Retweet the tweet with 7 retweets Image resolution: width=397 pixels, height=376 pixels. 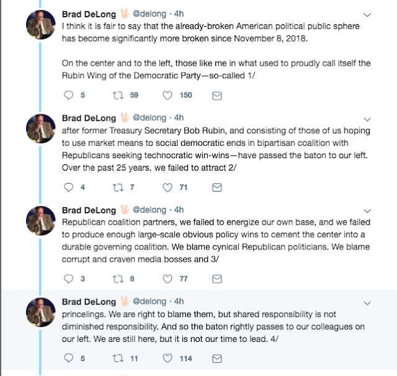click(x=117, y=187)
